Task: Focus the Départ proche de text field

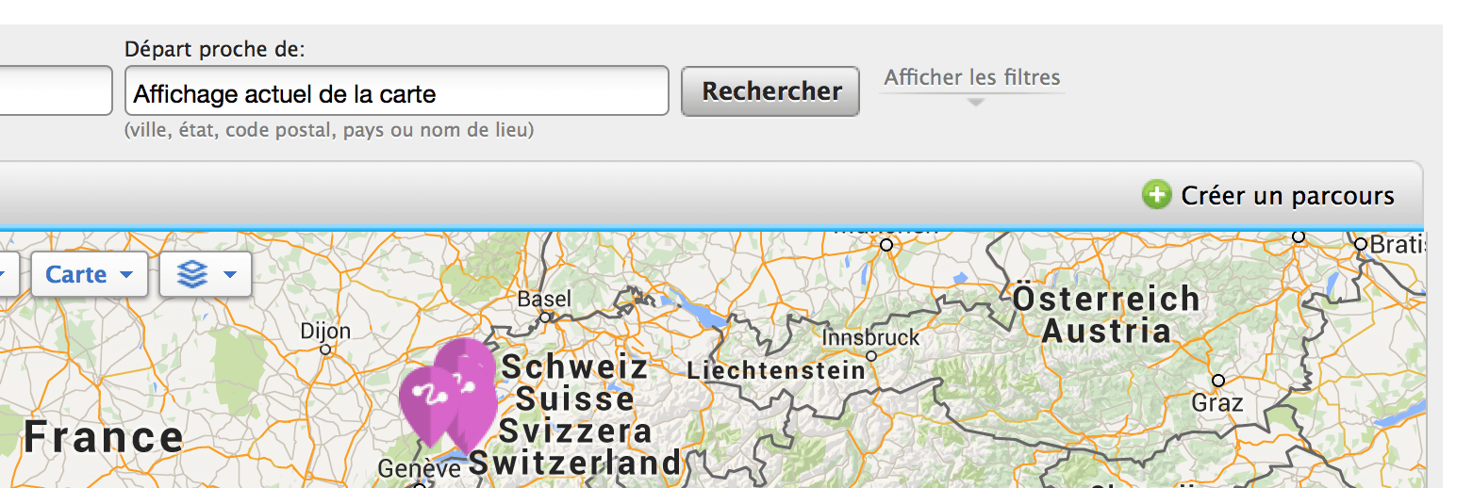Action: [397, 91]
